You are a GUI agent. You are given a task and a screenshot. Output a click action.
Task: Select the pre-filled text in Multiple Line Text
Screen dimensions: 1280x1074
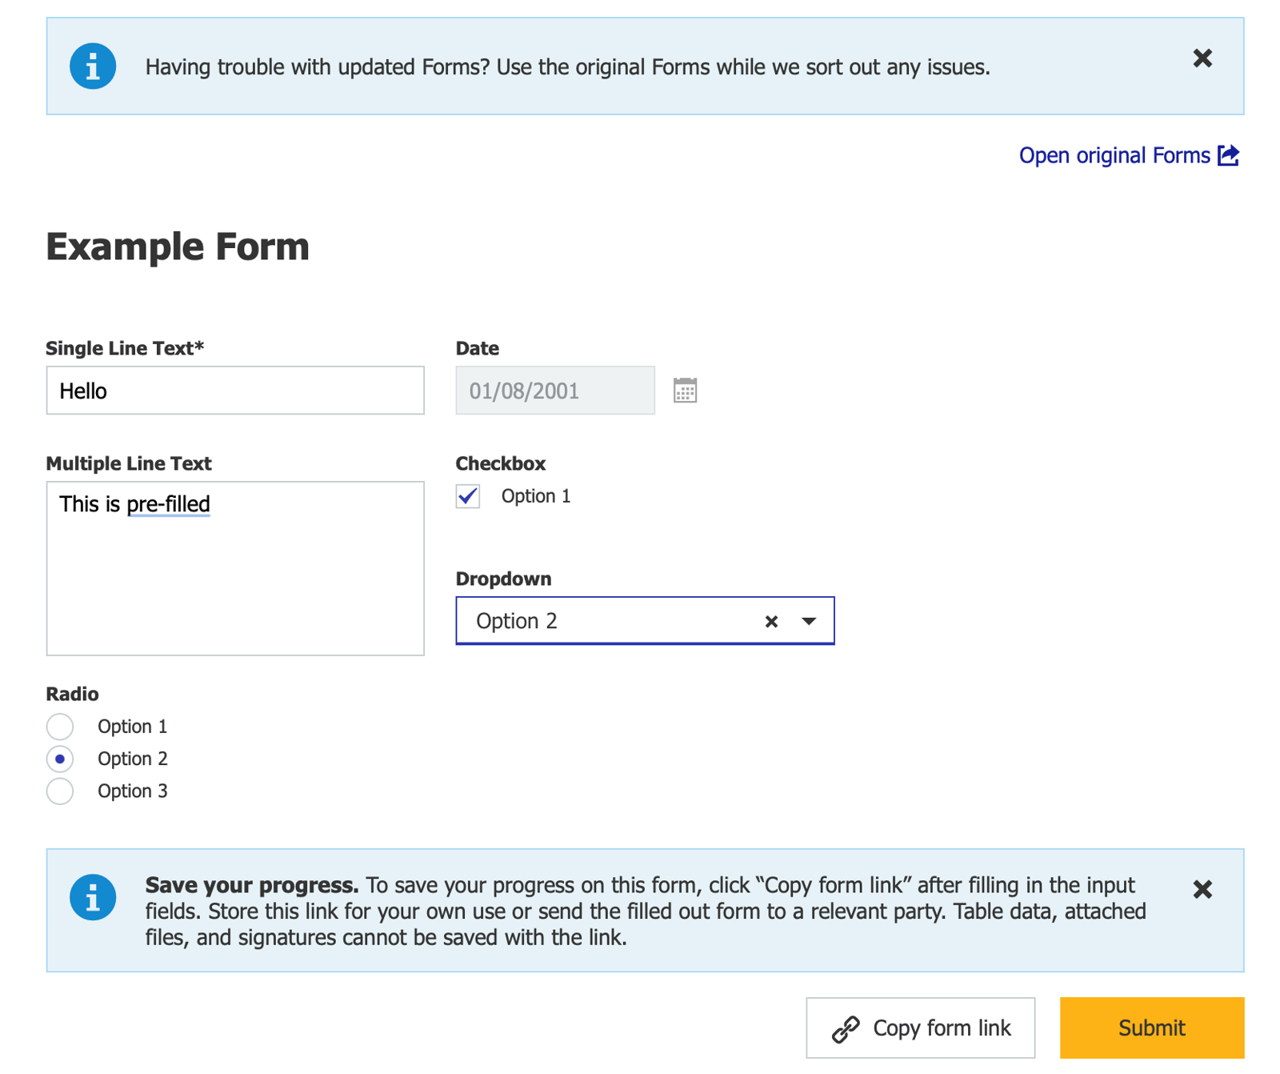134,504
